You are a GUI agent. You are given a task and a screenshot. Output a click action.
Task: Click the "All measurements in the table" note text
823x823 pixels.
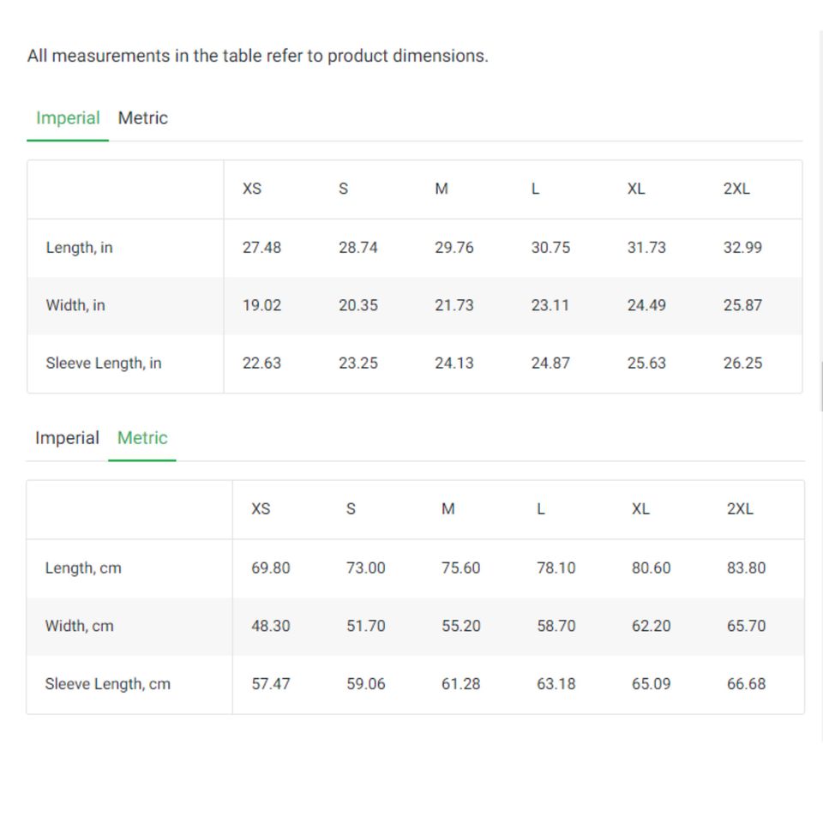pyautogui.click(x=257, y=57)
